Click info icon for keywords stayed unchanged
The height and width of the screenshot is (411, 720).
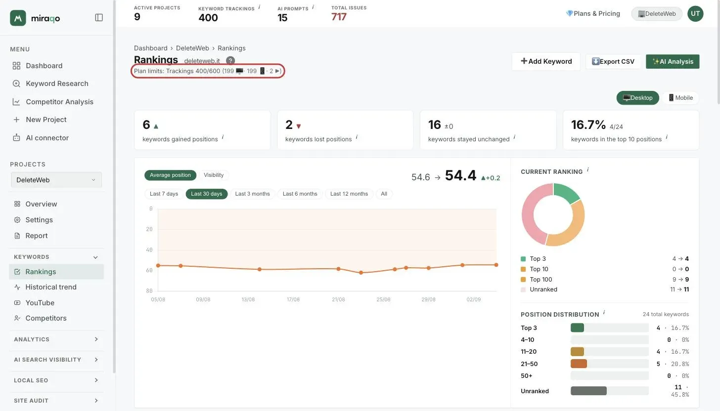coord(514,137)
